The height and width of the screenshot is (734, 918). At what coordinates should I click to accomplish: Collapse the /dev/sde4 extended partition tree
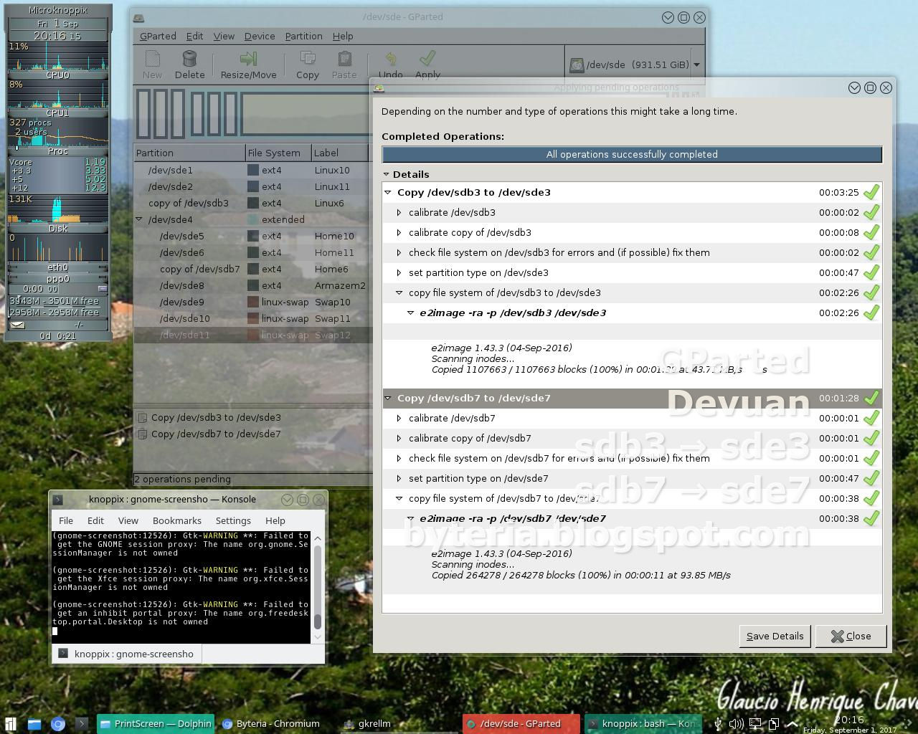138,219
